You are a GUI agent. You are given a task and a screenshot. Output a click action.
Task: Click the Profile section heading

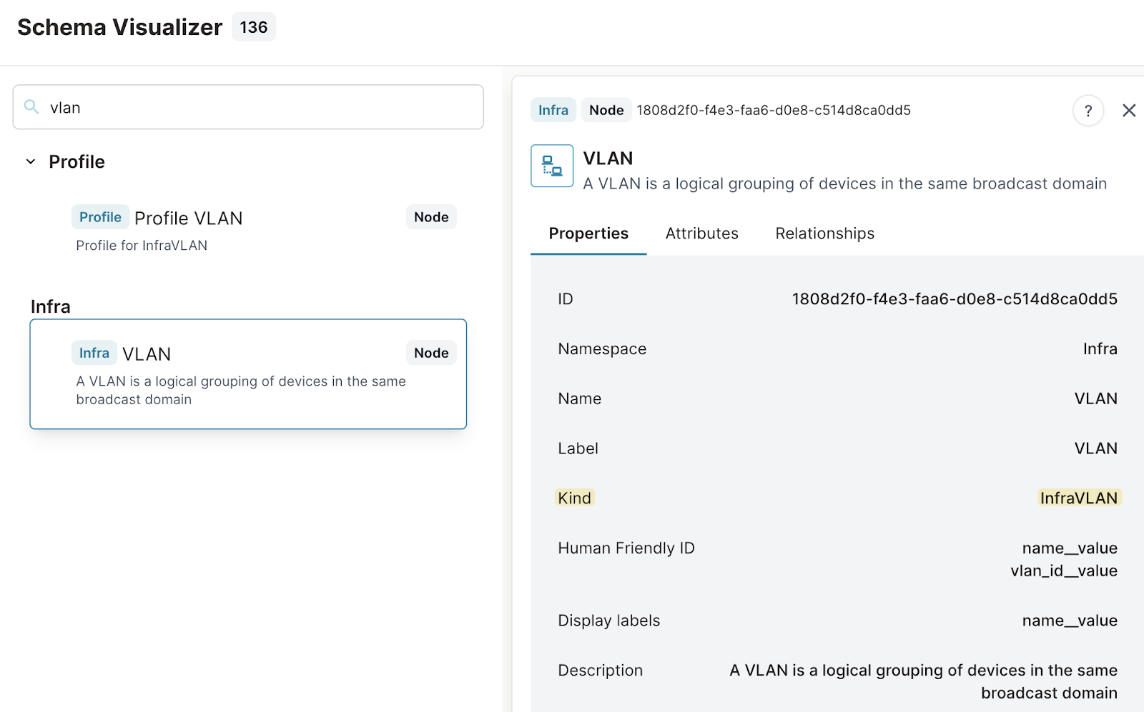click(77, 161)
